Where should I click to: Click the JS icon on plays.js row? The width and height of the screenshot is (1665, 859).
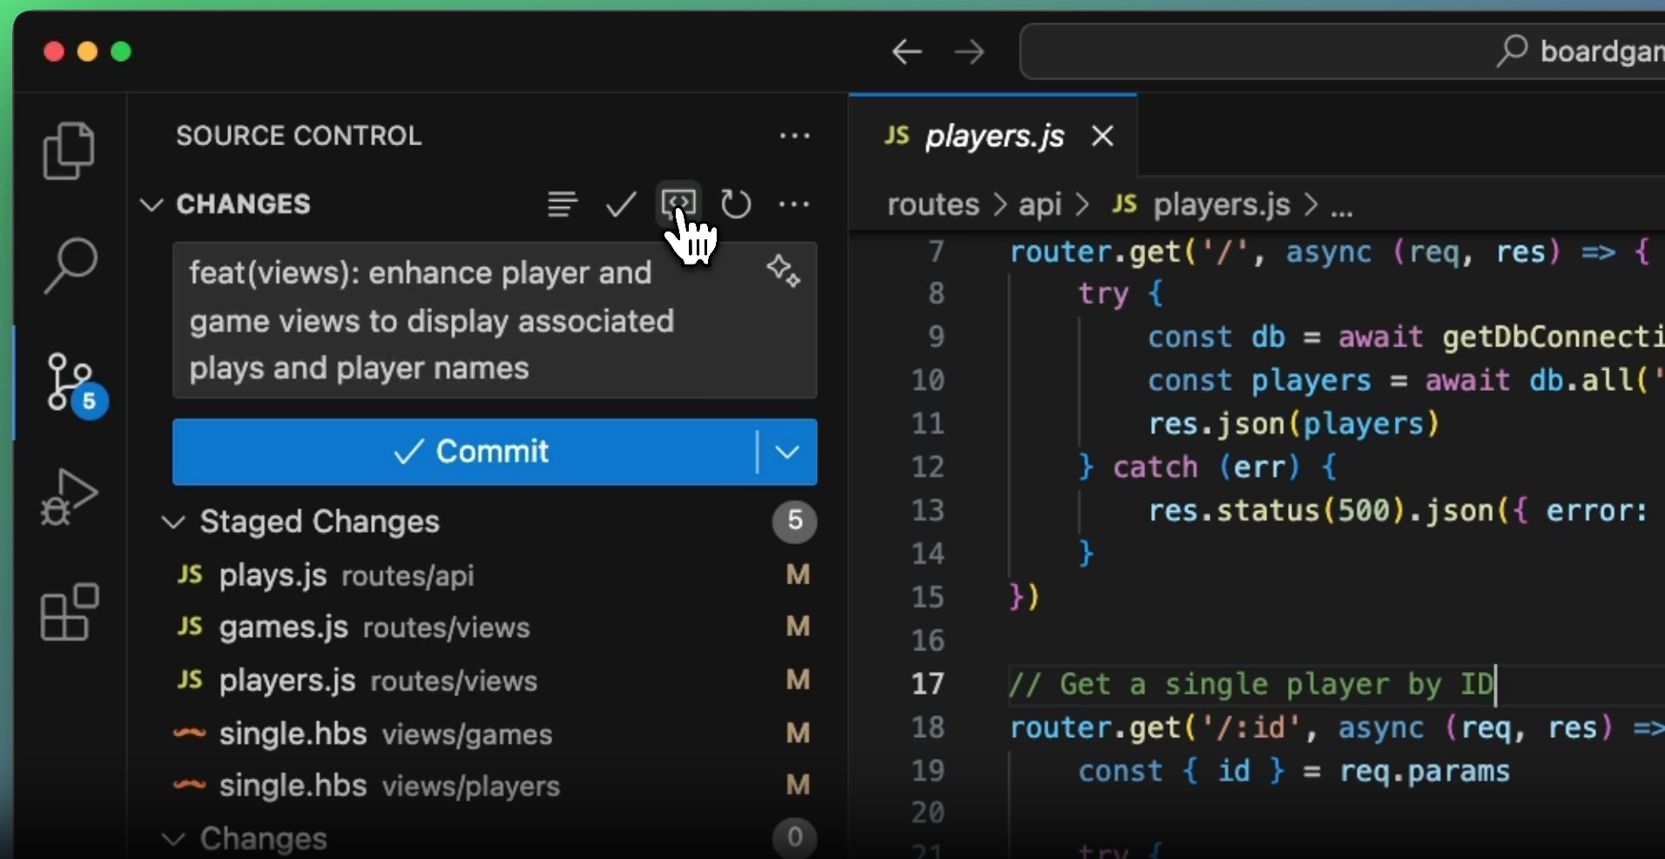(191, 574)
